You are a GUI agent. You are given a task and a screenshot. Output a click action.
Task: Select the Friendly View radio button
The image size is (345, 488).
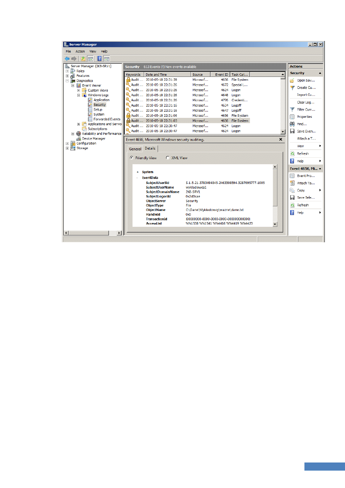(131, 158)
